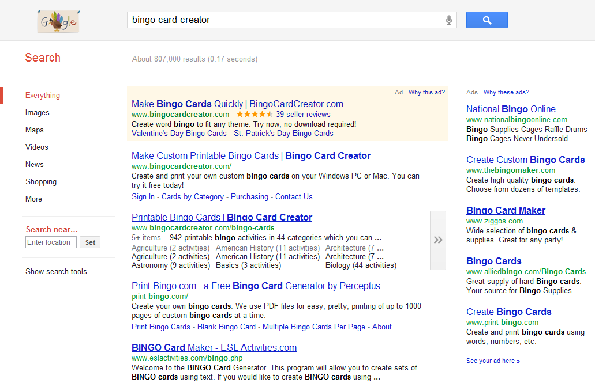Screen dimensions: 595x387
Task: Click the microphone voice search icon
Action: 448,20
